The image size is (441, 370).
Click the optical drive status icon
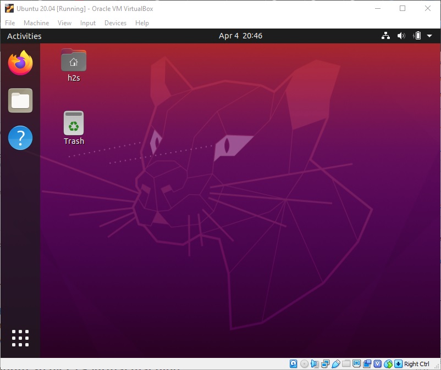[304, 363]
